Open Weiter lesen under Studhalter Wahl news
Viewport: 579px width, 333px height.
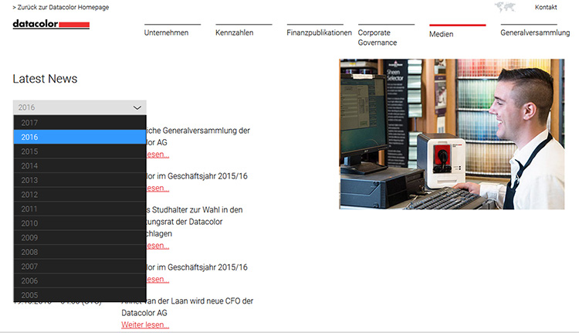click(x=157, y=246)
